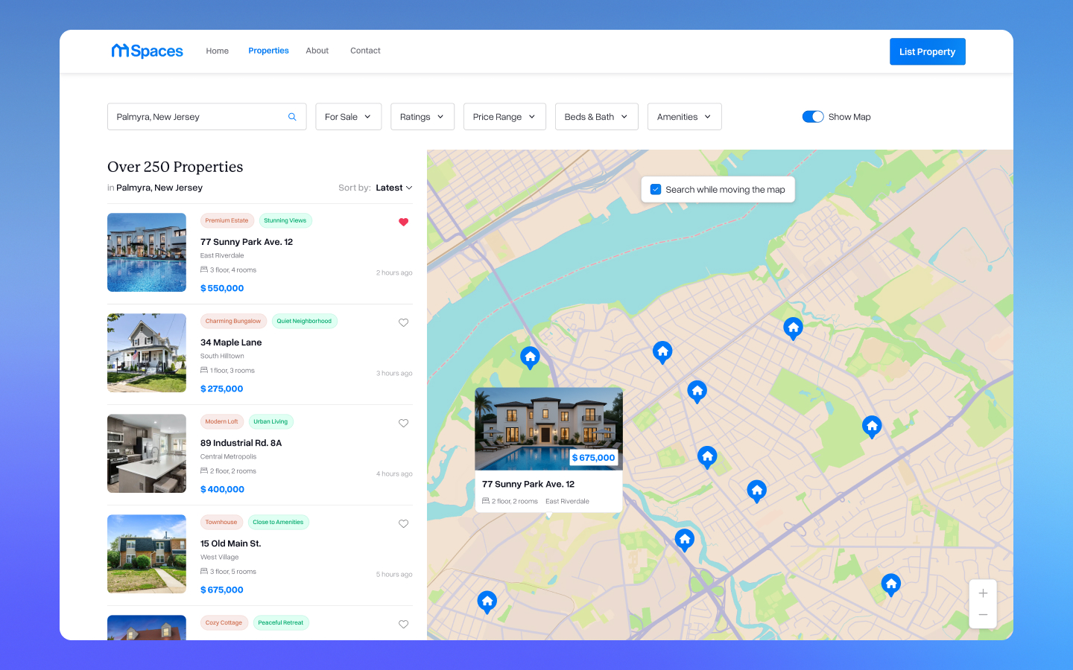Image resolution: width=1073 pixels, height=670 pixels.
Task: Select map pin right of the $675,000 tag
Action: point(707,456)
